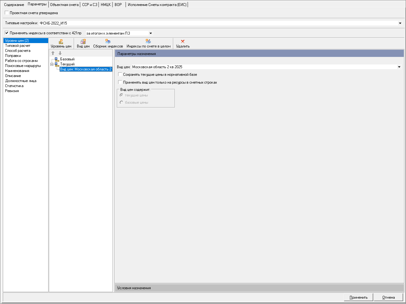Image resolution: width=406 pixels, height=304 pixels.
Task: Open the НМЦК tab
Action: pyautogui.click(x=106, y=5)
